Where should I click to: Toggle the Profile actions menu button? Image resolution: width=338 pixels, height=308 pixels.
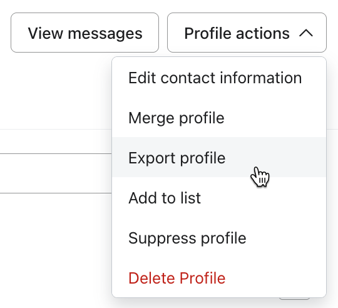(x=247, y=33)
